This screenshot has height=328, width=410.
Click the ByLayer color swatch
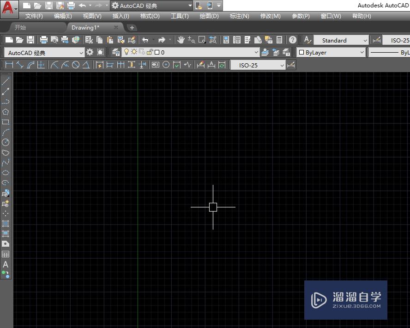pos(301,52)
